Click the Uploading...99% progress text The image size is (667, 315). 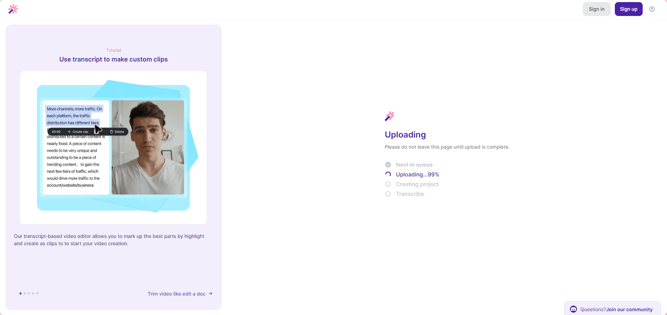click(x=417, y=174)
